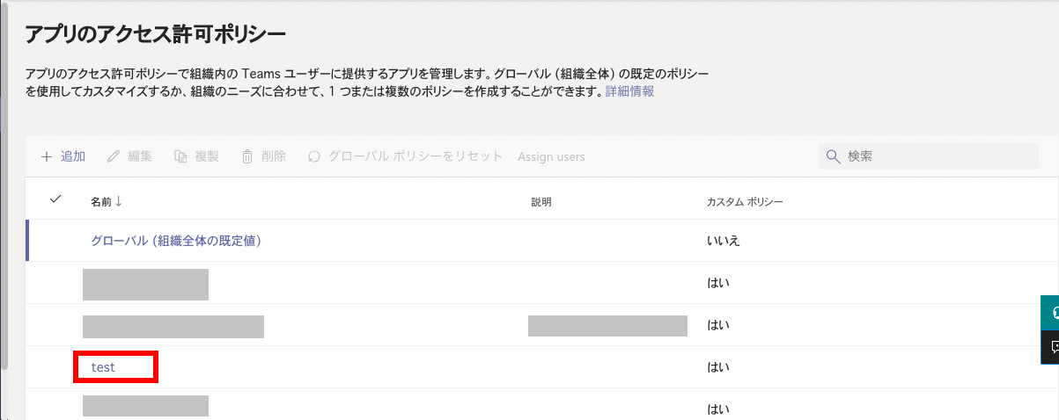Click いいえ in the グローバル row
Screen dimensions: 1059x420
pos(723,240)
